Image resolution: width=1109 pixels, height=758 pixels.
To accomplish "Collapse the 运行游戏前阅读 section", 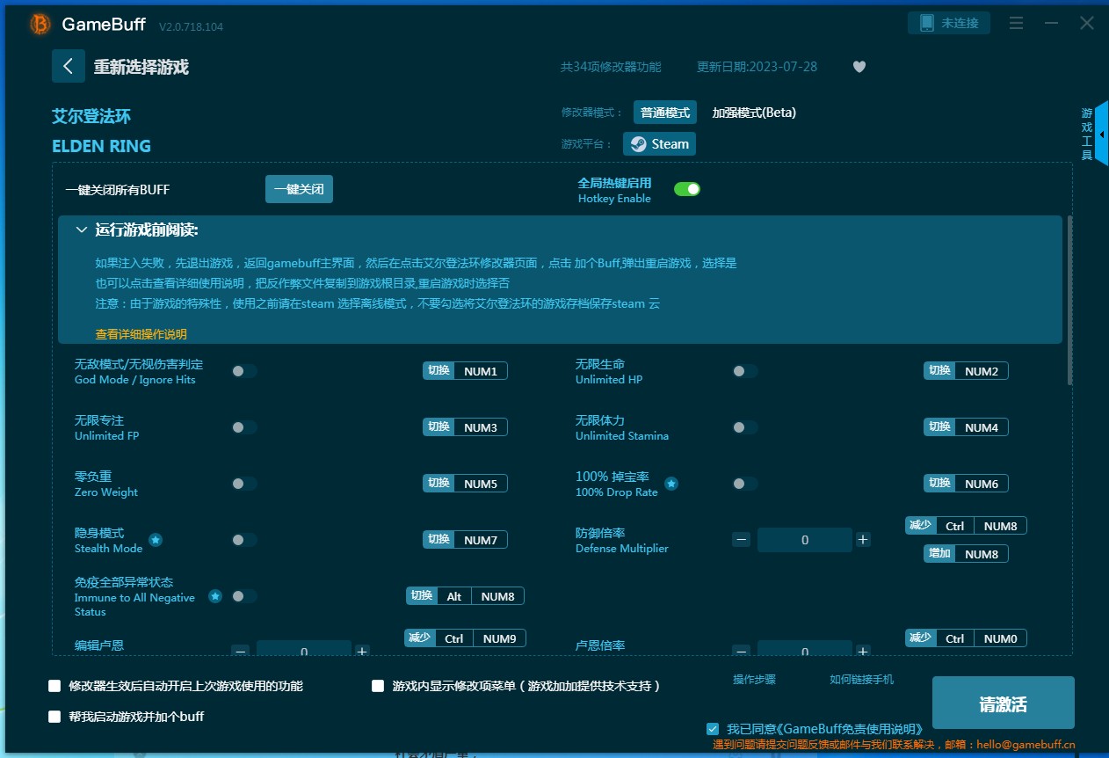I will pos(82,230).
